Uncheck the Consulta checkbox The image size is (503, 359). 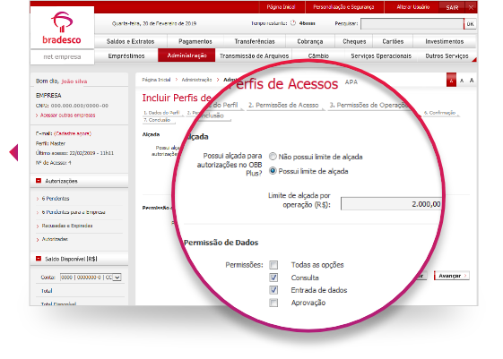coord(273,278)
